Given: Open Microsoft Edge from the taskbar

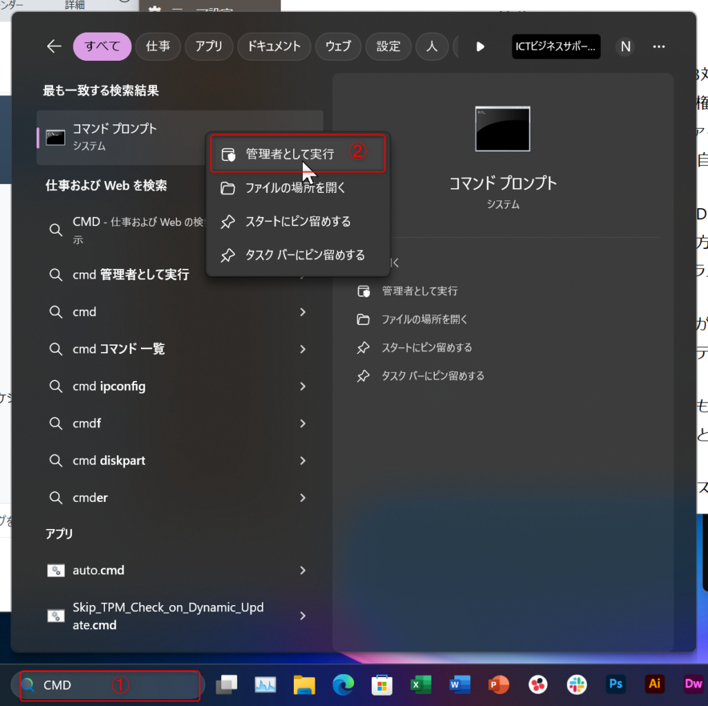Looking at the screenshot, I should tap(343, 685).
